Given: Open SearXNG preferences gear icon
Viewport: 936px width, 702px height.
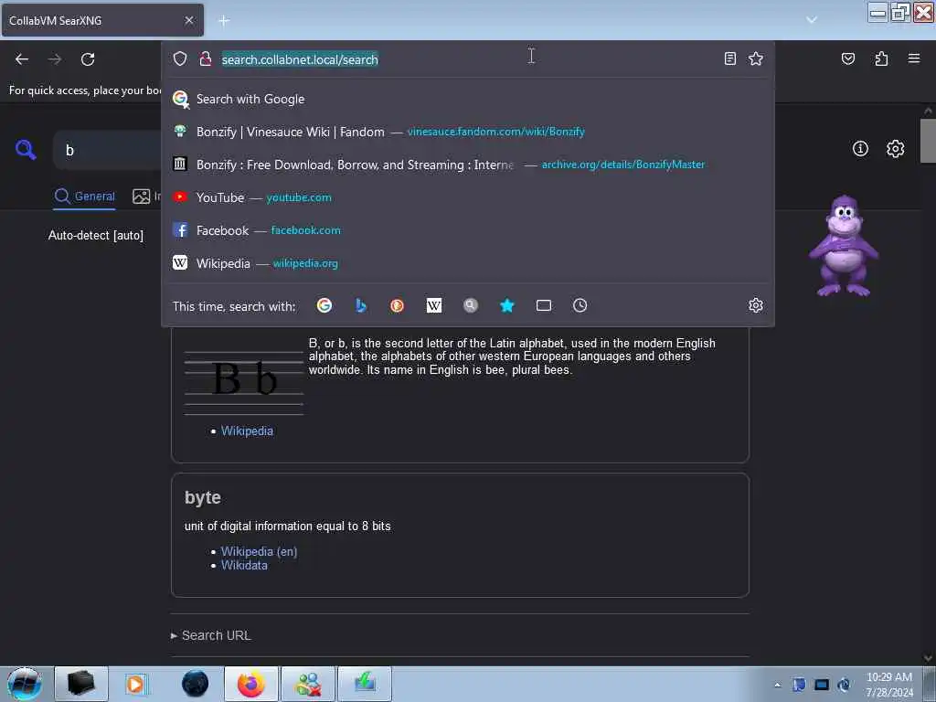Looking at the screenshot, I should [896, 149].
